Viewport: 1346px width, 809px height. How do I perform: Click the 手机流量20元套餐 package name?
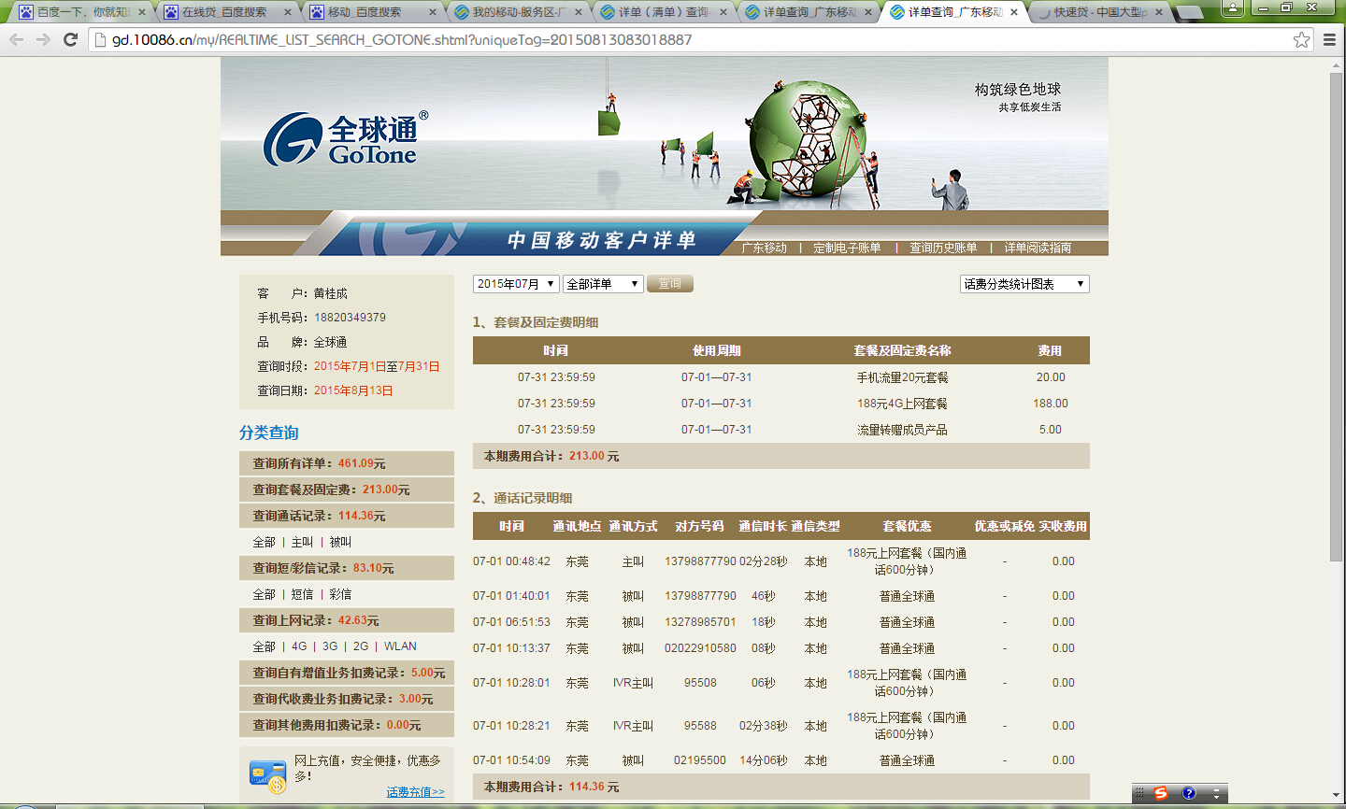[x=903, y=377]
